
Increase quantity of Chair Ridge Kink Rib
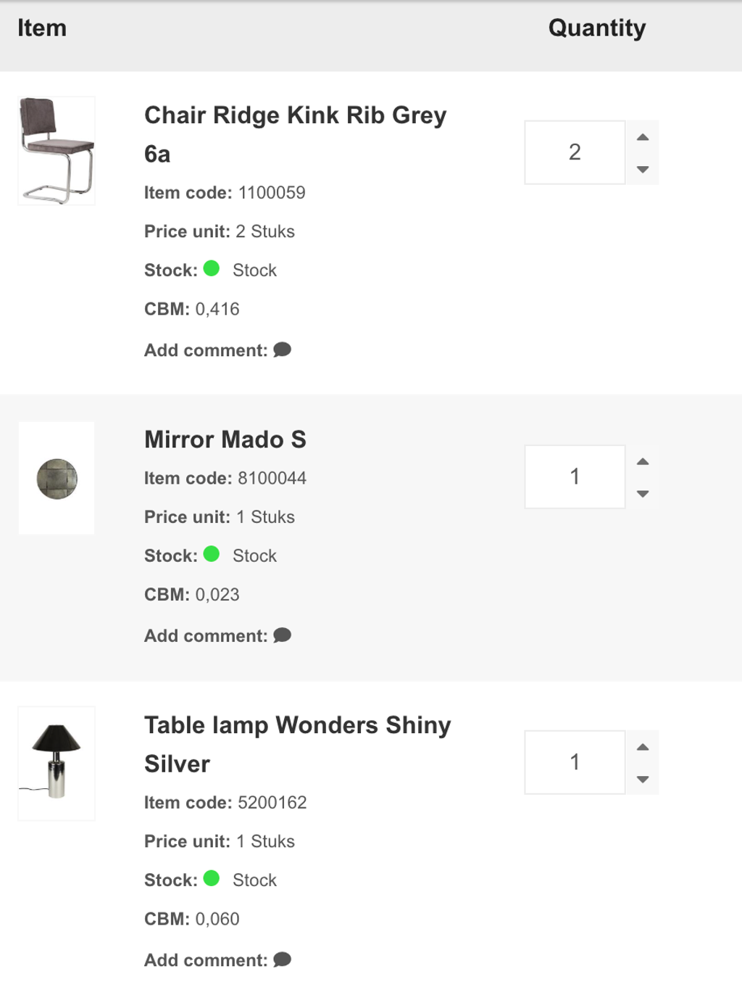[x=642, y=137]
